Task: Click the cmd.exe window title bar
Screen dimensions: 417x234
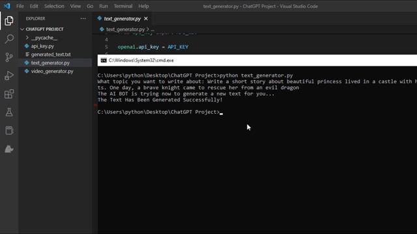Action: click(x=257, y=60)
